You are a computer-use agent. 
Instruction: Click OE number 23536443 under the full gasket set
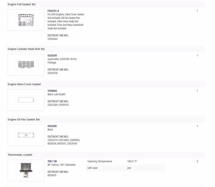(x=53, y=39)
